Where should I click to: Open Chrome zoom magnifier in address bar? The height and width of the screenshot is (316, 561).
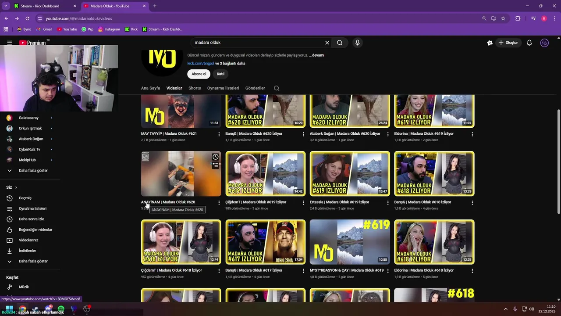point(484,18)
